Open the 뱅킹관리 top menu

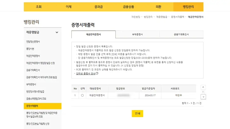coord(188,7)
